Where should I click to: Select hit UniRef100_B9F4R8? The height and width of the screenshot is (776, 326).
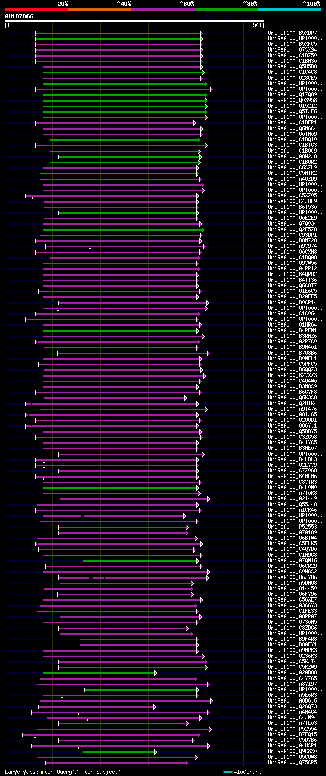pyautogui.click(x=292, y=639)
